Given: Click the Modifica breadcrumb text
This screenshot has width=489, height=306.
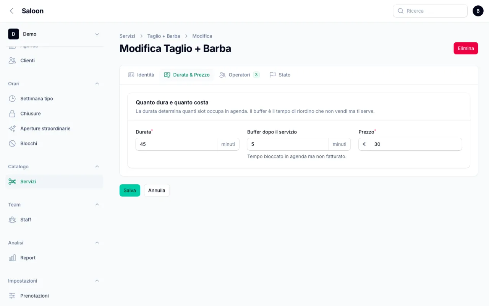Looking at the screenshot, I should click(202, 36).
